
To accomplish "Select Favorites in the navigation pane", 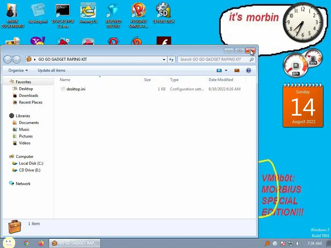I will (23, 82).
